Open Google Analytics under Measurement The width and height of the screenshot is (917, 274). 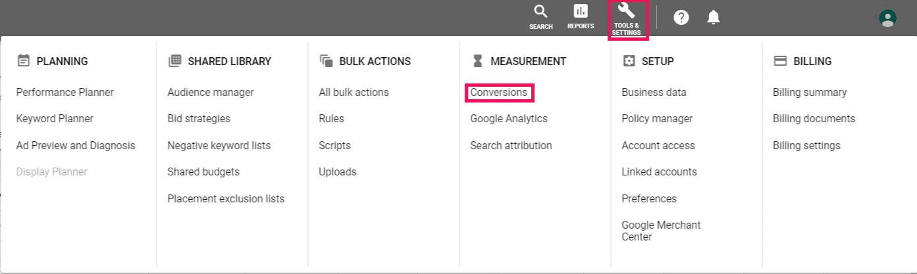509,119
